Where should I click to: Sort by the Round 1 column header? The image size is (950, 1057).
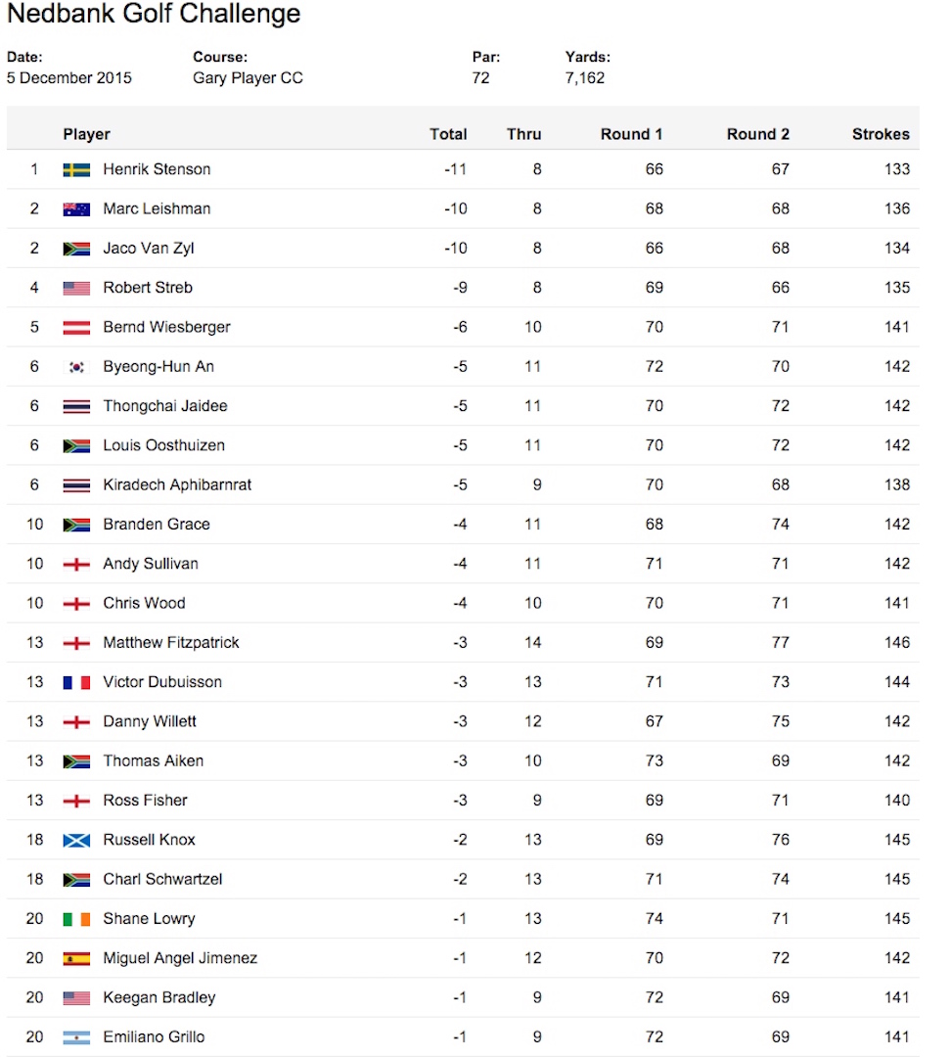631,134
